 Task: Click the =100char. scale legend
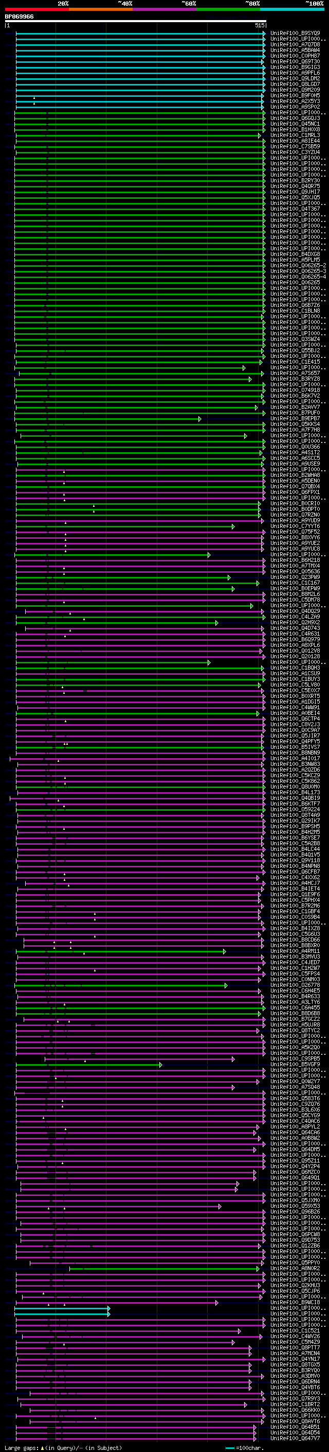(x=244, y=1447)
